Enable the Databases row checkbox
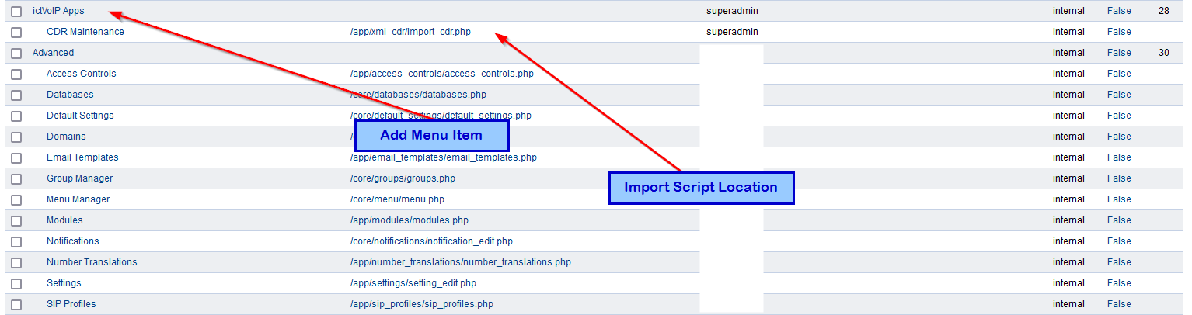 click(16, 95)
